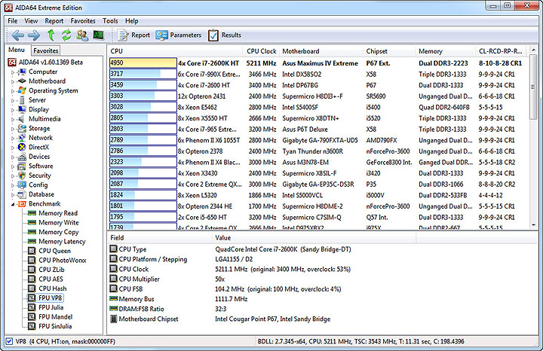Screen dimensions: 543x351
Task: Select the CPU Hash benchmark icon
Action: pyautogui.click(x=32, y=288)
